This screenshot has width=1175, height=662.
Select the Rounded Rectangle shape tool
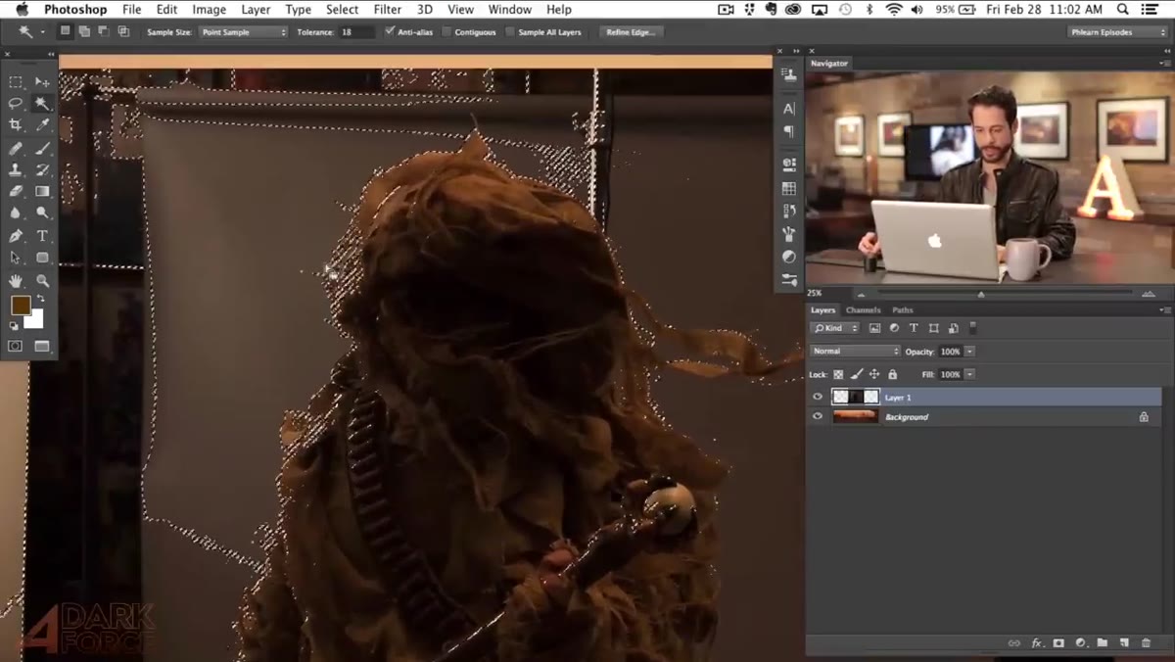coord(42,258)
